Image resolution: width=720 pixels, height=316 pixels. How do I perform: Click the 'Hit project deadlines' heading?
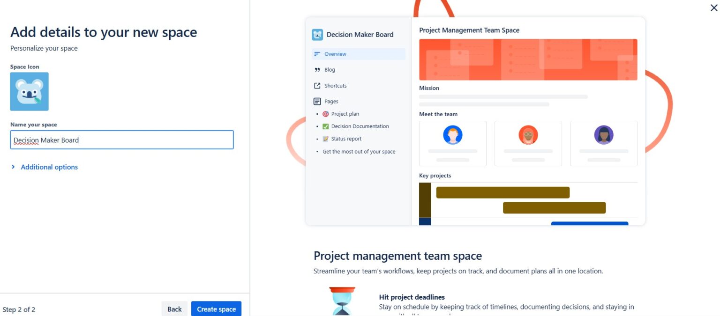(412, 297)
